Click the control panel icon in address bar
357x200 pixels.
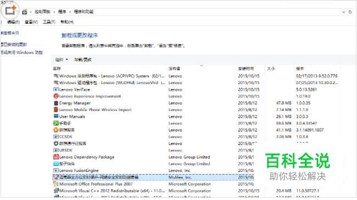[x=25, y=12]
